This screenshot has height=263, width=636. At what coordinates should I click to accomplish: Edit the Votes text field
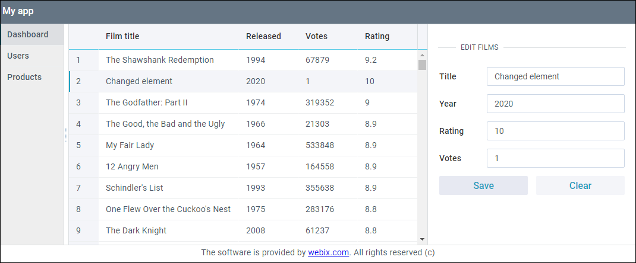(x=555, y=158)
